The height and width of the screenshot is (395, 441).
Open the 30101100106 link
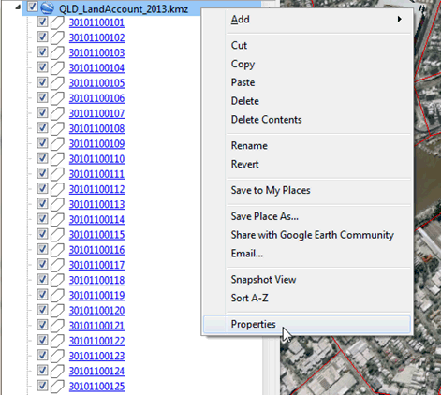coord(96,98)
